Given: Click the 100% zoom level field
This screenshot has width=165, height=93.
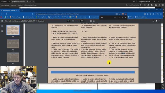Looking at the screenshot, I should (82, 21).
